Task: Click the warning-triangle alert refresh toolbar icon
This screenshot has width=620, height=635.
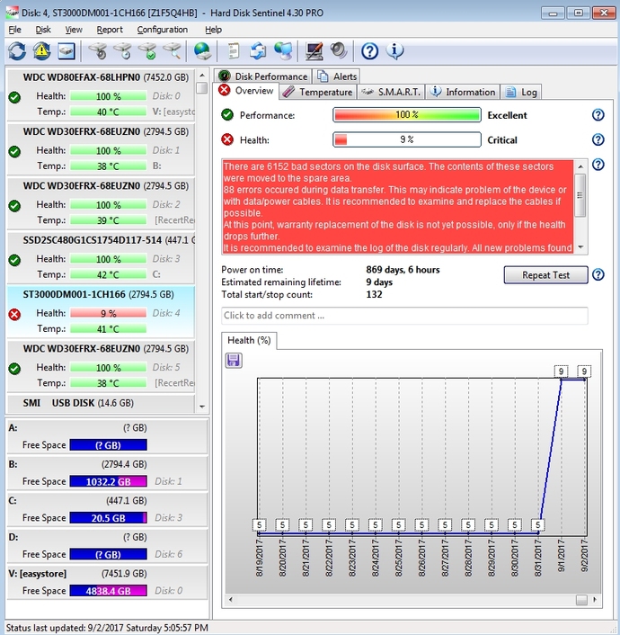Action: pos(41,51)
